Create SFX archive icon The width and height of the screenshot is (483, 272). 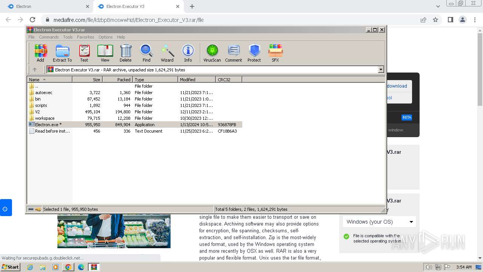(x=275, y=53)
